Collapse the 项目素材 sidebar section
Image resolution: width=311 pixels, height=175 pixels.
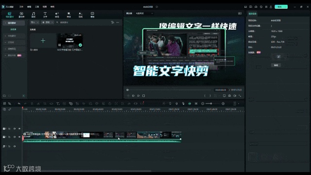[14, 23]
